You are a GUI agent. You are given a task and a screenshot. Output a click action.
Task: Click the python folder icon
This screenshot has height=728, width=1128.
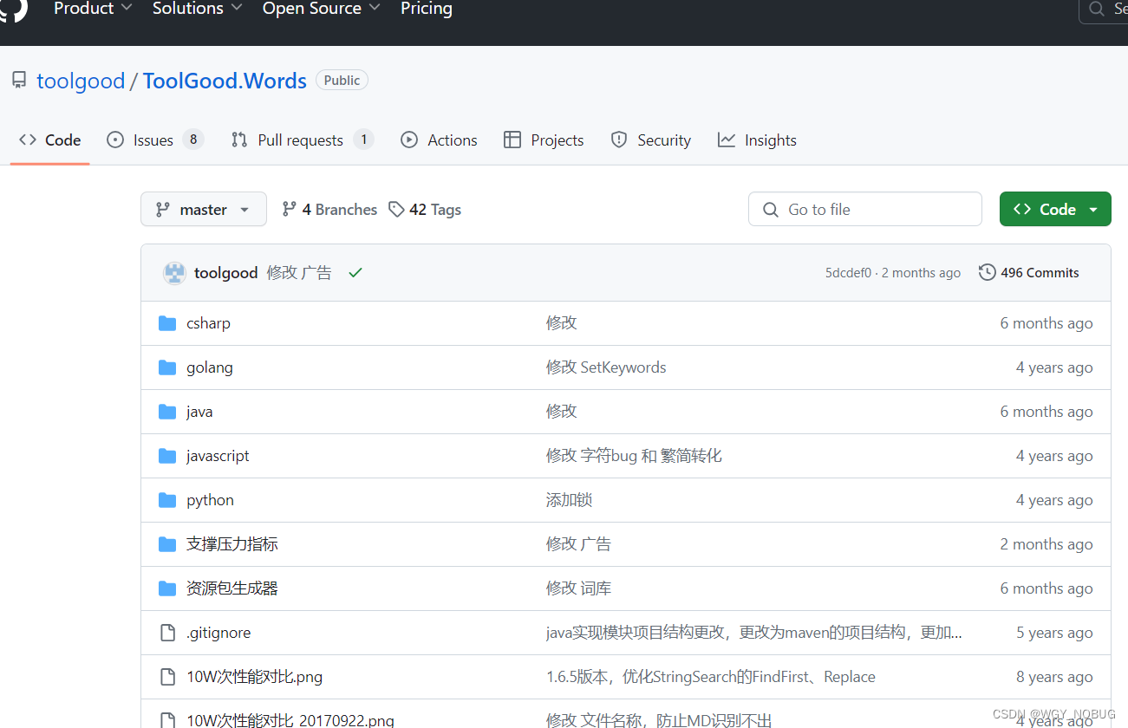coord(167,500)
